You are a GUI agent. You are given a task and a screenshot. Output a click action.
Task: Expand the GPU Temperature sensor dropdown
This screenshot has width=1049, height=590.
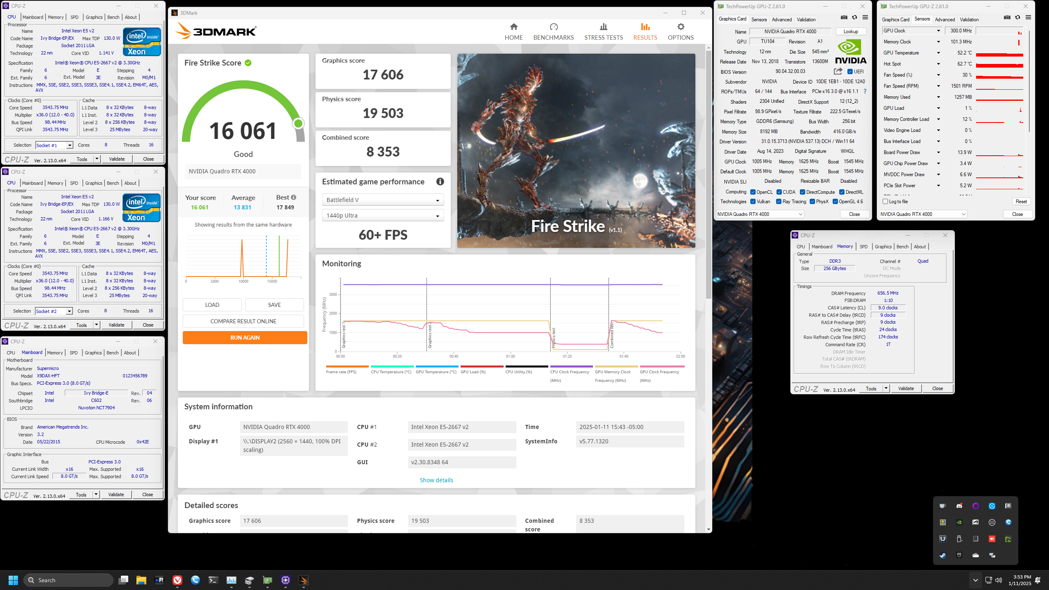(x=938, y=53)
